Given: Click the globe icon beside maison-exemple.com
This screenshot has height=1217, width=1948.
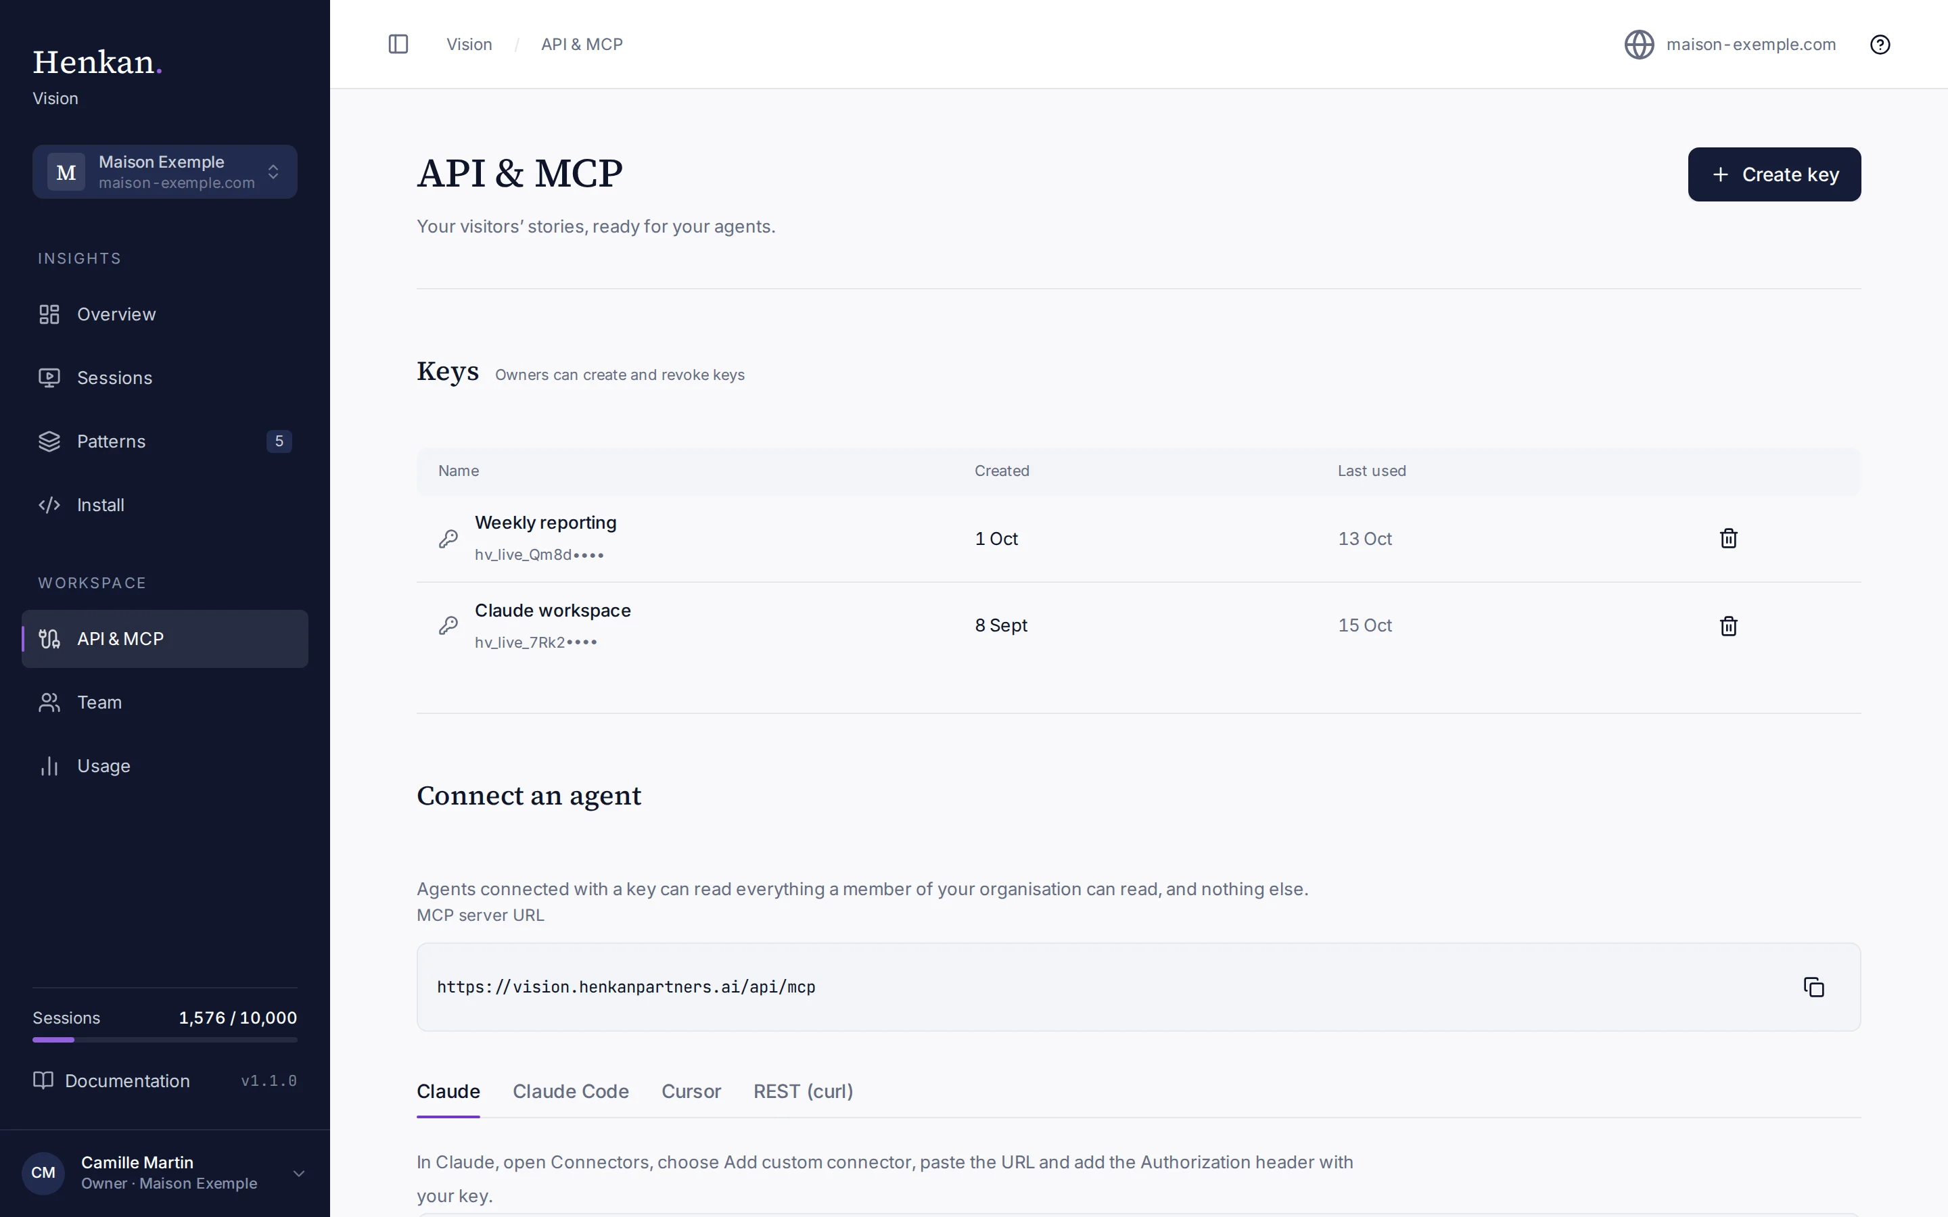Looking at the screenshot, I should (x=1639, y=44).
